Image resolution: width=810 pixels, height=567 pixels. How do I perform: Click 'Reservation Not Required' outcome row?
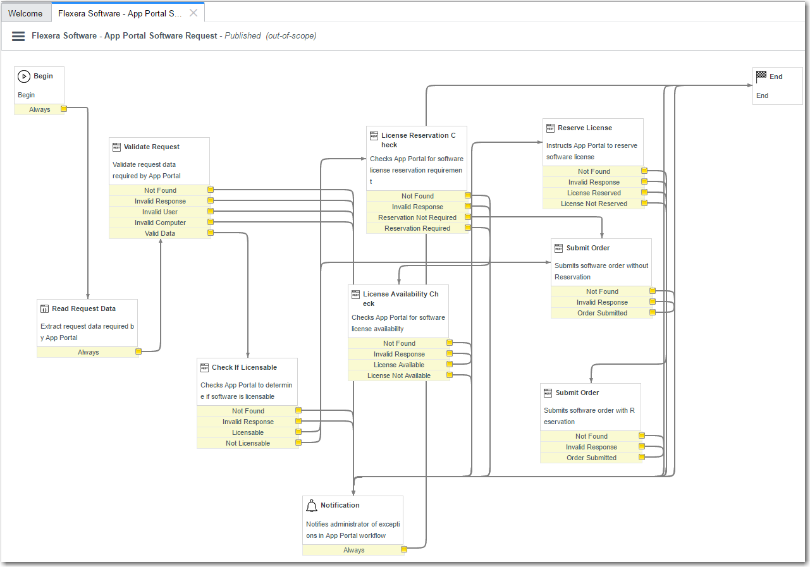point(417,217)
